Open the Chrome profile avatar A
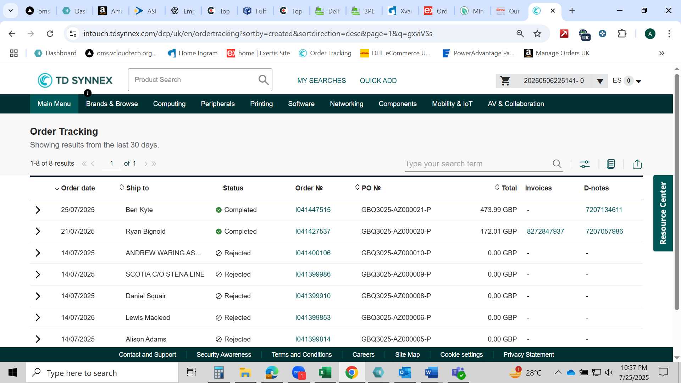 [x=650, y=34]
